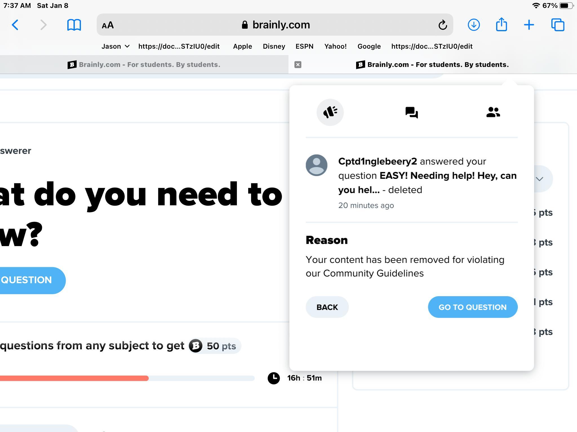
Task: Open Safari downloads icon
Action: tap(474, 25)
